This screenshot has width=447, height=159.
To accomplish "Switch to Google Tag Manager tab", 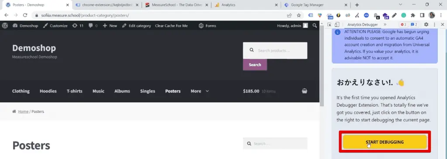I will coord(316,5).
